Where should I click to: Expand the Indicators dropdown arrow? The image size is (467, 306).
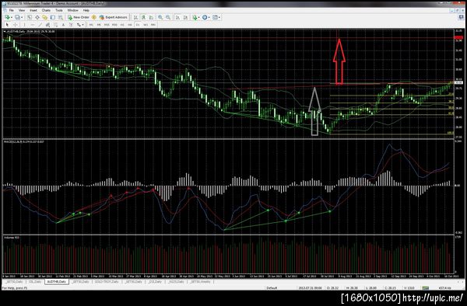199,18
